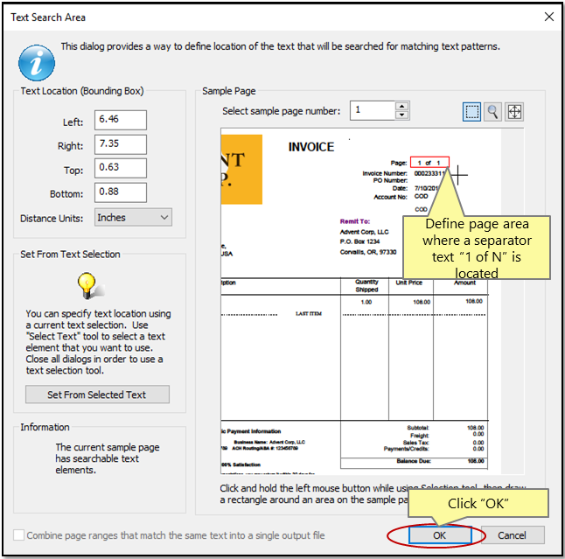Decrease sample page number with down arrow
This screenshot has height=559, width=565.
point(401,115)
